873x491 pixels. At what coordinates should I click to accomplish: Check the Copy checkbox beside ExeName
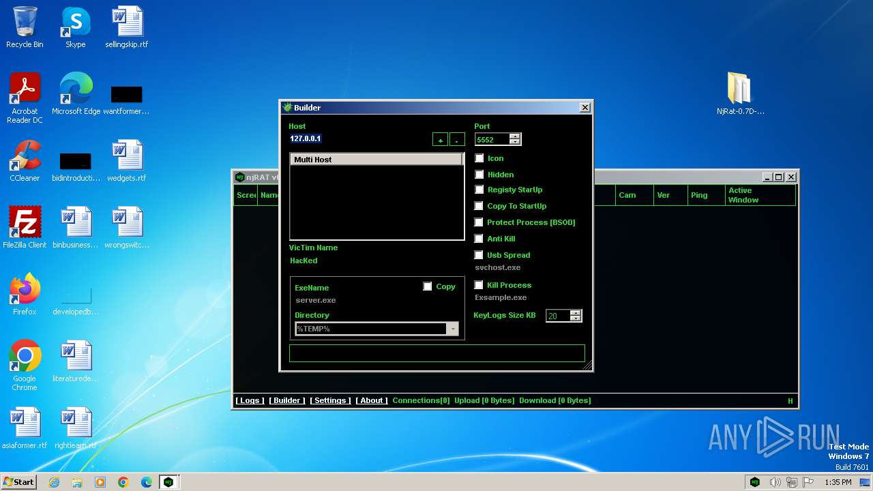pyautogui.click(x=428, y=286)
